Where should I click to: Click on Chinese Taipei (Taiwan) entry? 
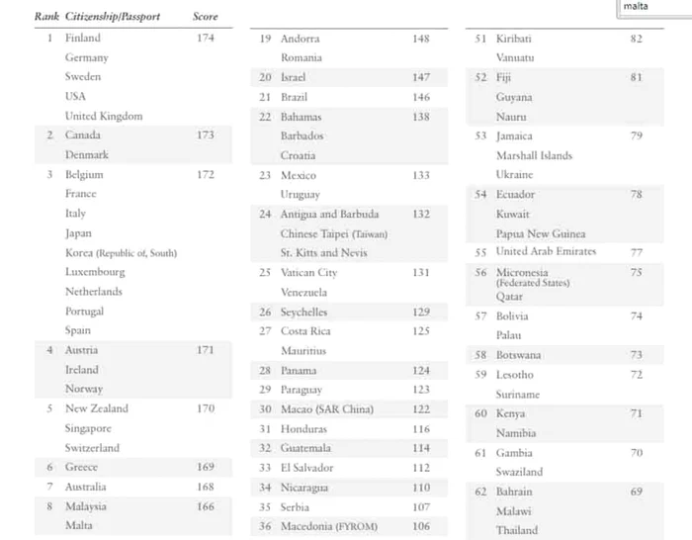pyautogui.click(x=334, y=233)
